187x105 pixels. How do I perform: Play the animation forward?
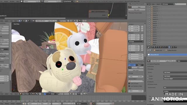pos(70,104)
